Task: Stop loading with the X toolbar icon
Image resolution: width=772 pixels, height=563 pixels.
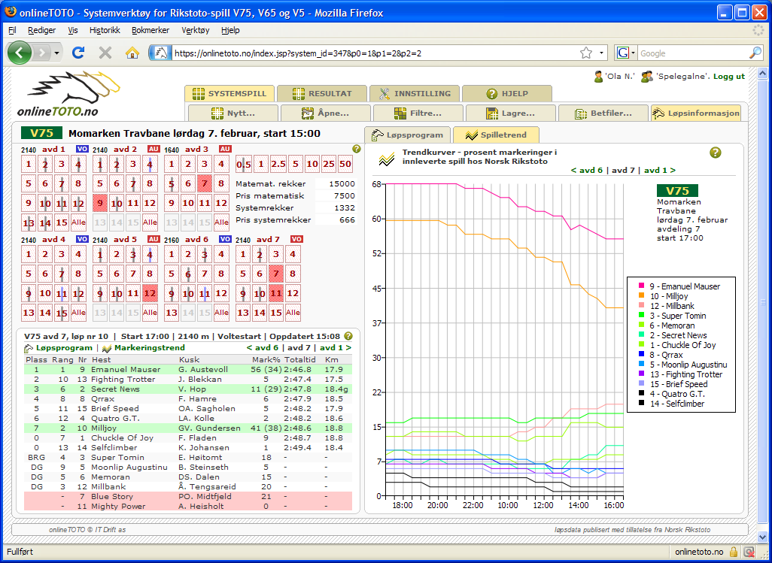Action: 105,53
